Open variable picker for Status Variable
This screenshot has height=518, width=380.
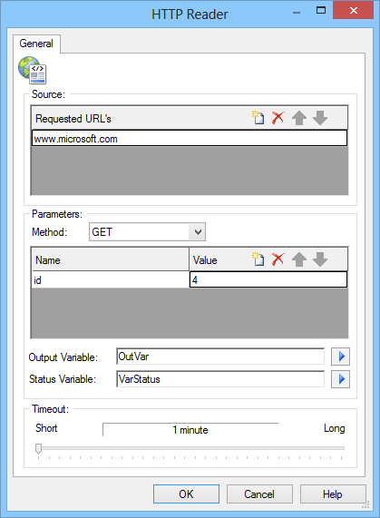pyautogui.click(x=340, y=379)
